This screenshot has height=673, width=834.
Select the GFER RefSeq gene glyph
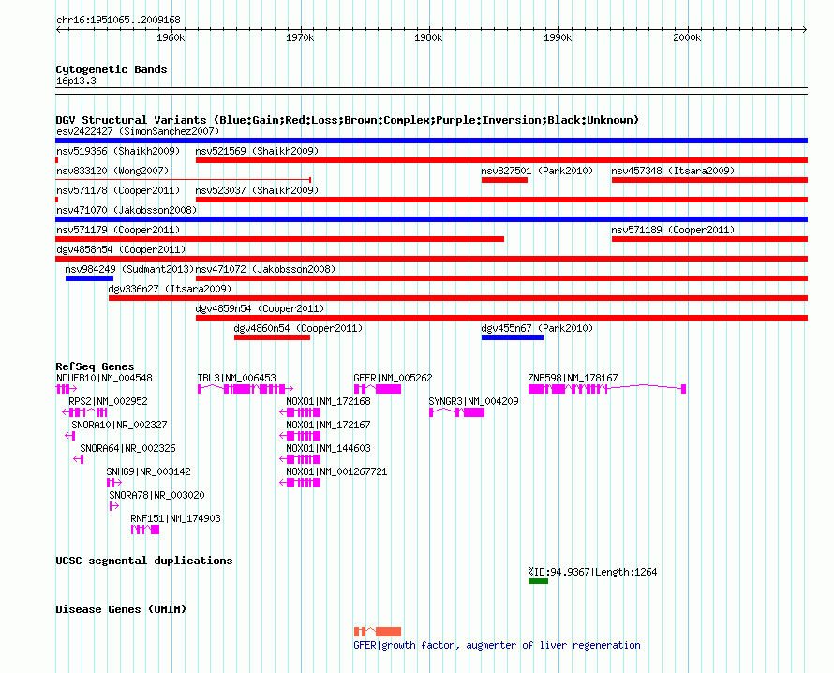[378, 389]
